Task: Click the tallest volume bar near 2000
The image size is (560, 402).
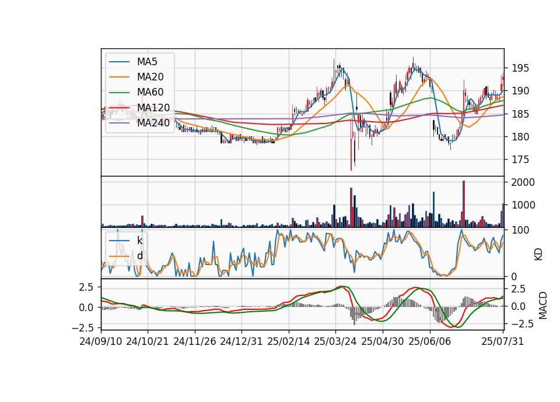Action: [464, 204]
